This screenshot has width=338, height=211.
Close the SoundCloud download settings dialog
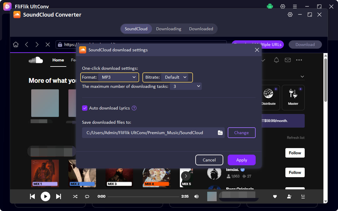click(x=257, y=50)
